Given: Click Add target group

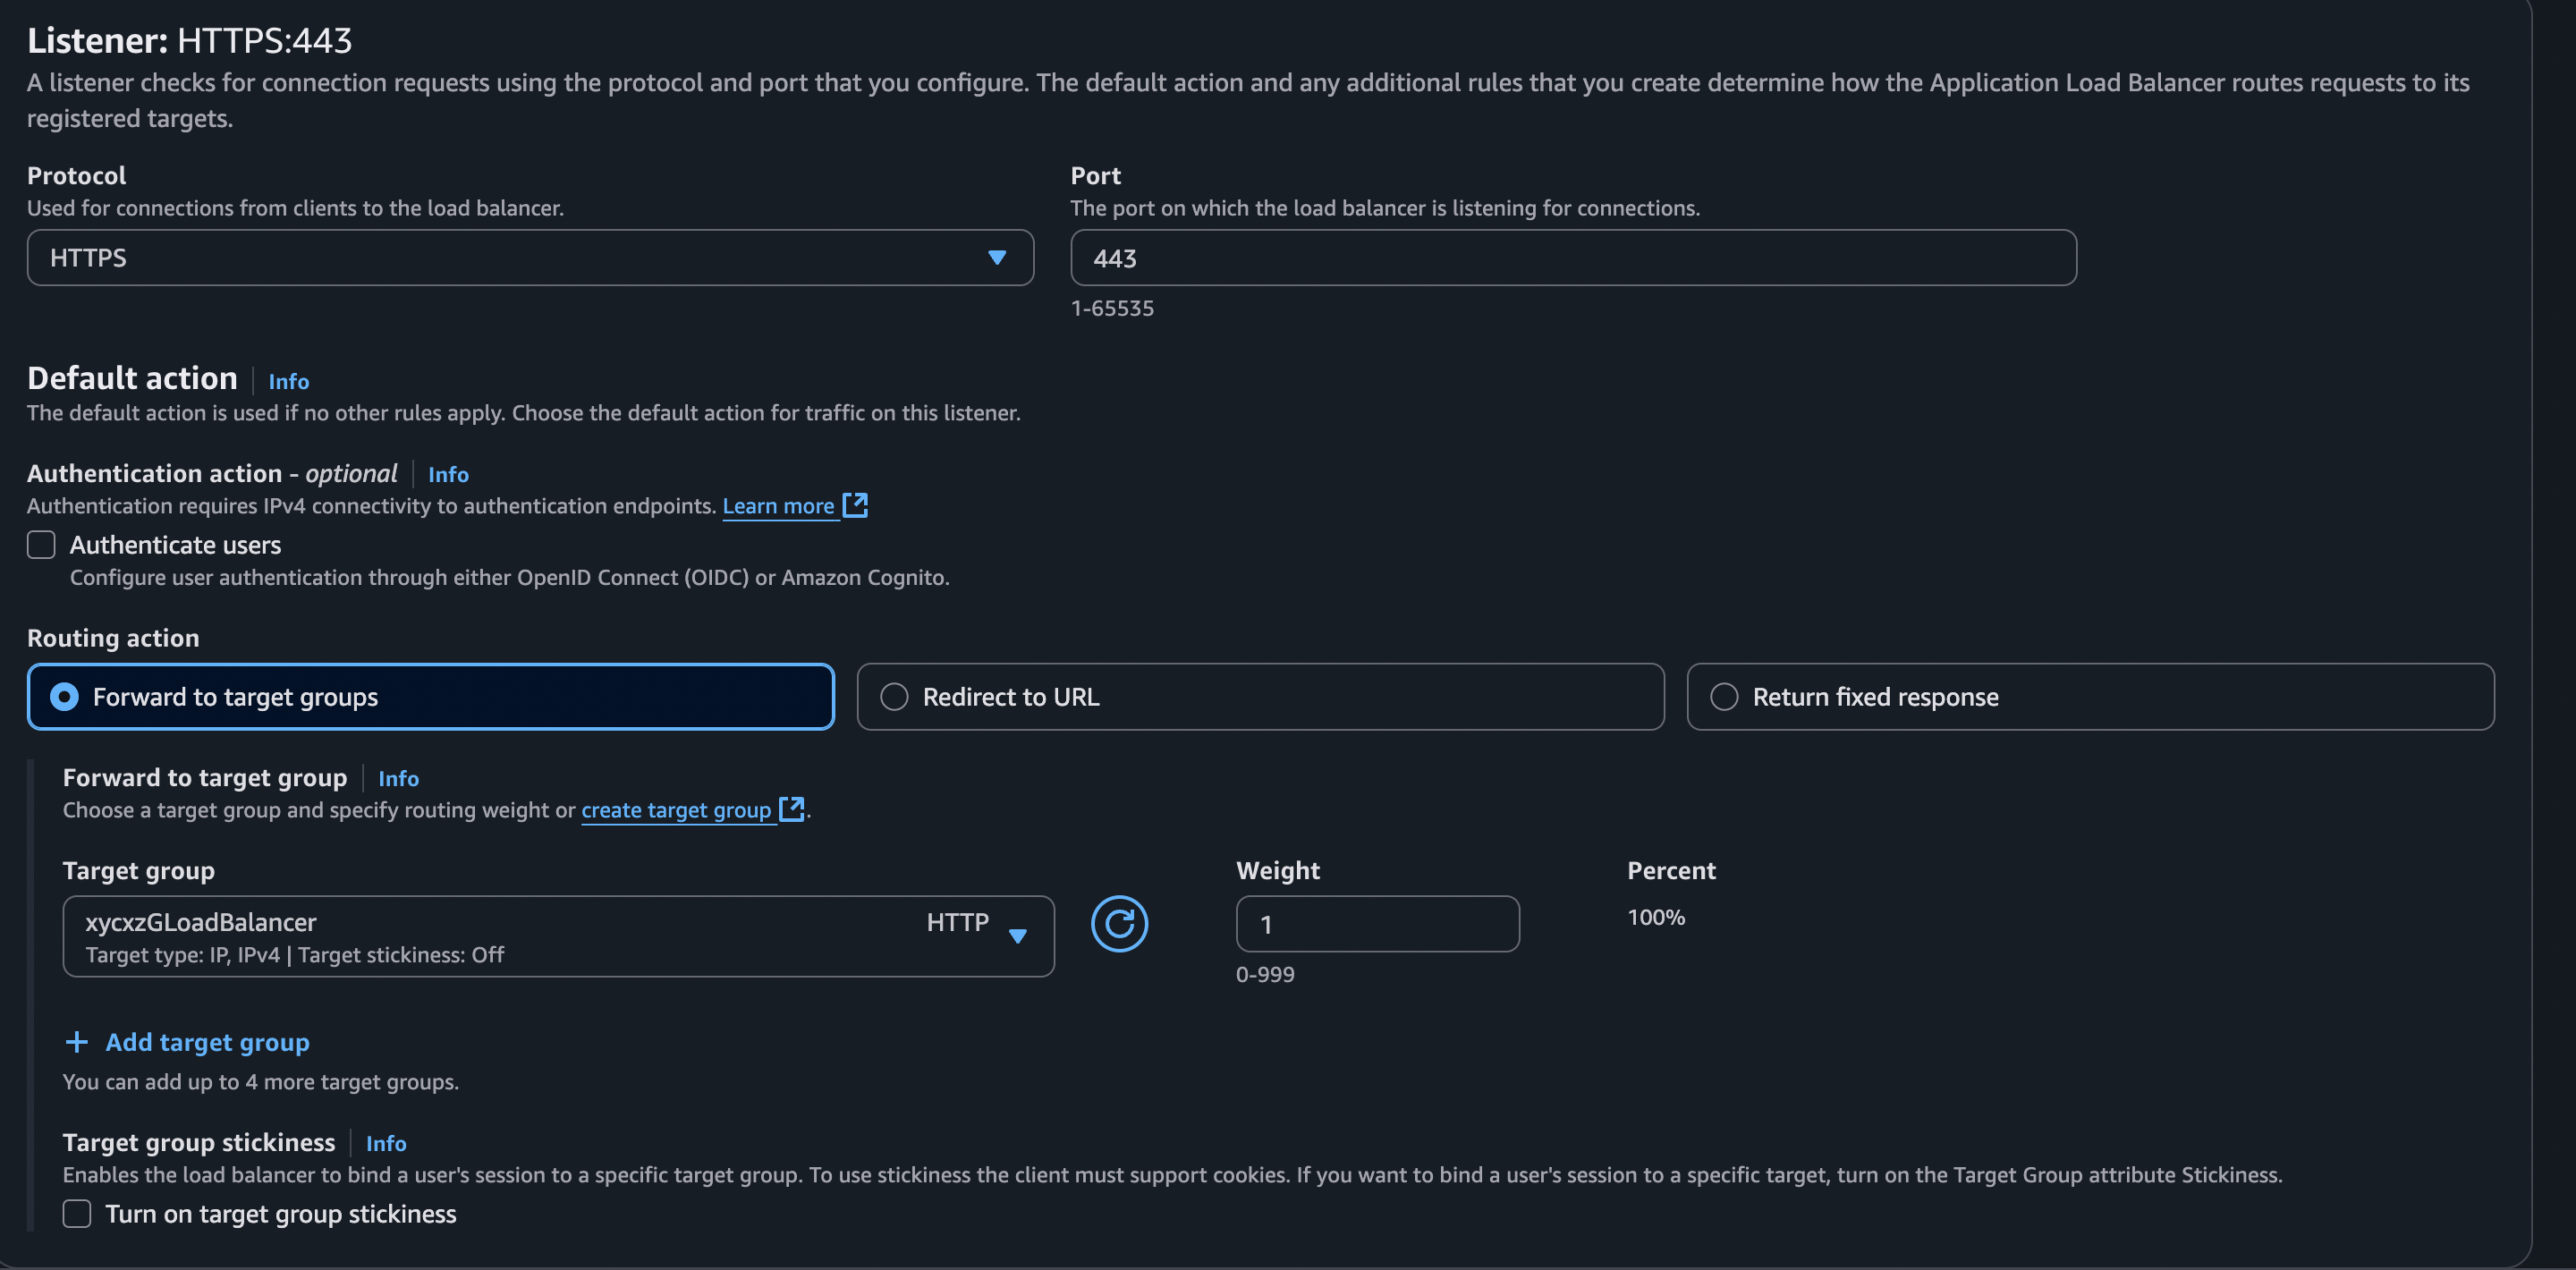Looking at the screenshot, I should tap(206, 1042).
